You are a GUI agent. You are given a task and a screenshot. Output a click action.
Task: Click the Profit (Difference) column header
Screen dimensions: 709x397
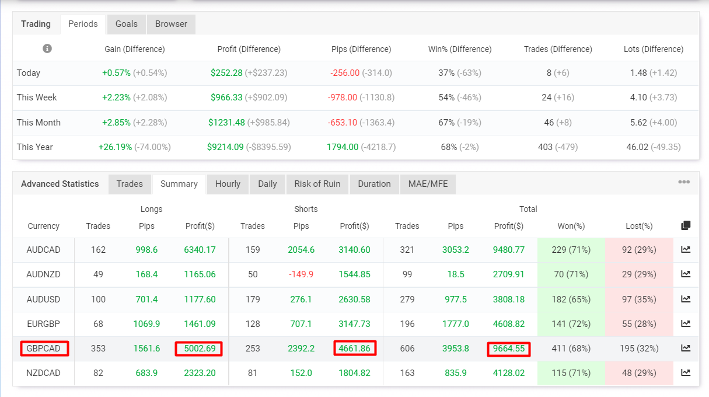pos(249,49)
